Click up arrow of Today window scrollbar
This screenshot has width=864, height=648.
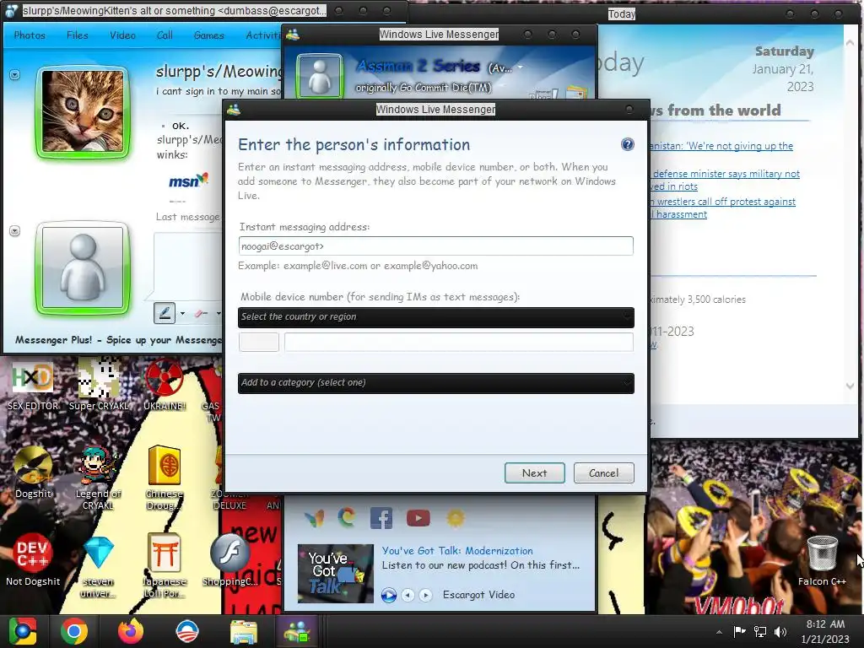click(850, 42)
